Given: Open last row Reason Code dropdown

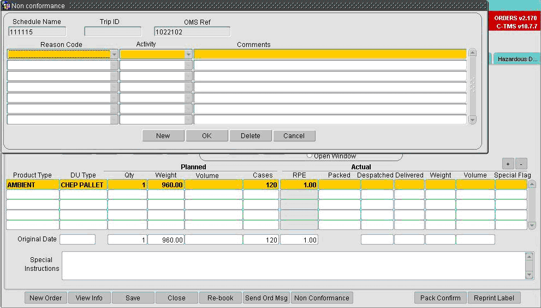Looking at the screenshot, I should [x=114, y=120].
